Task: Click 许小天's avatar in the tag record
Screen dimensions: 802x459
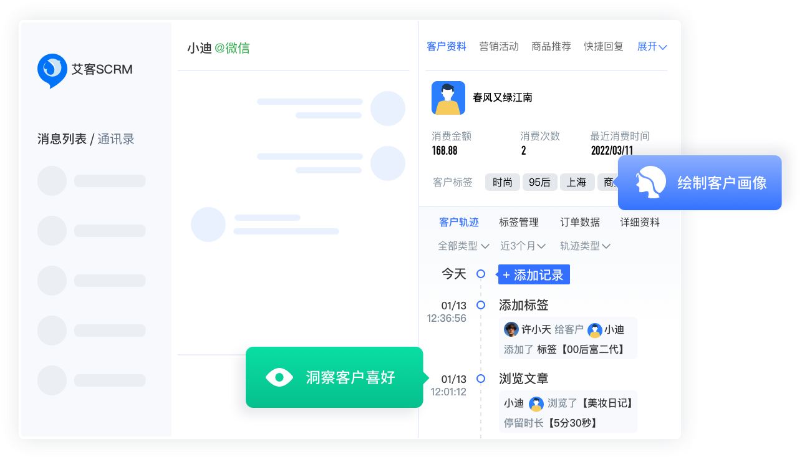Action: point(511,329)
